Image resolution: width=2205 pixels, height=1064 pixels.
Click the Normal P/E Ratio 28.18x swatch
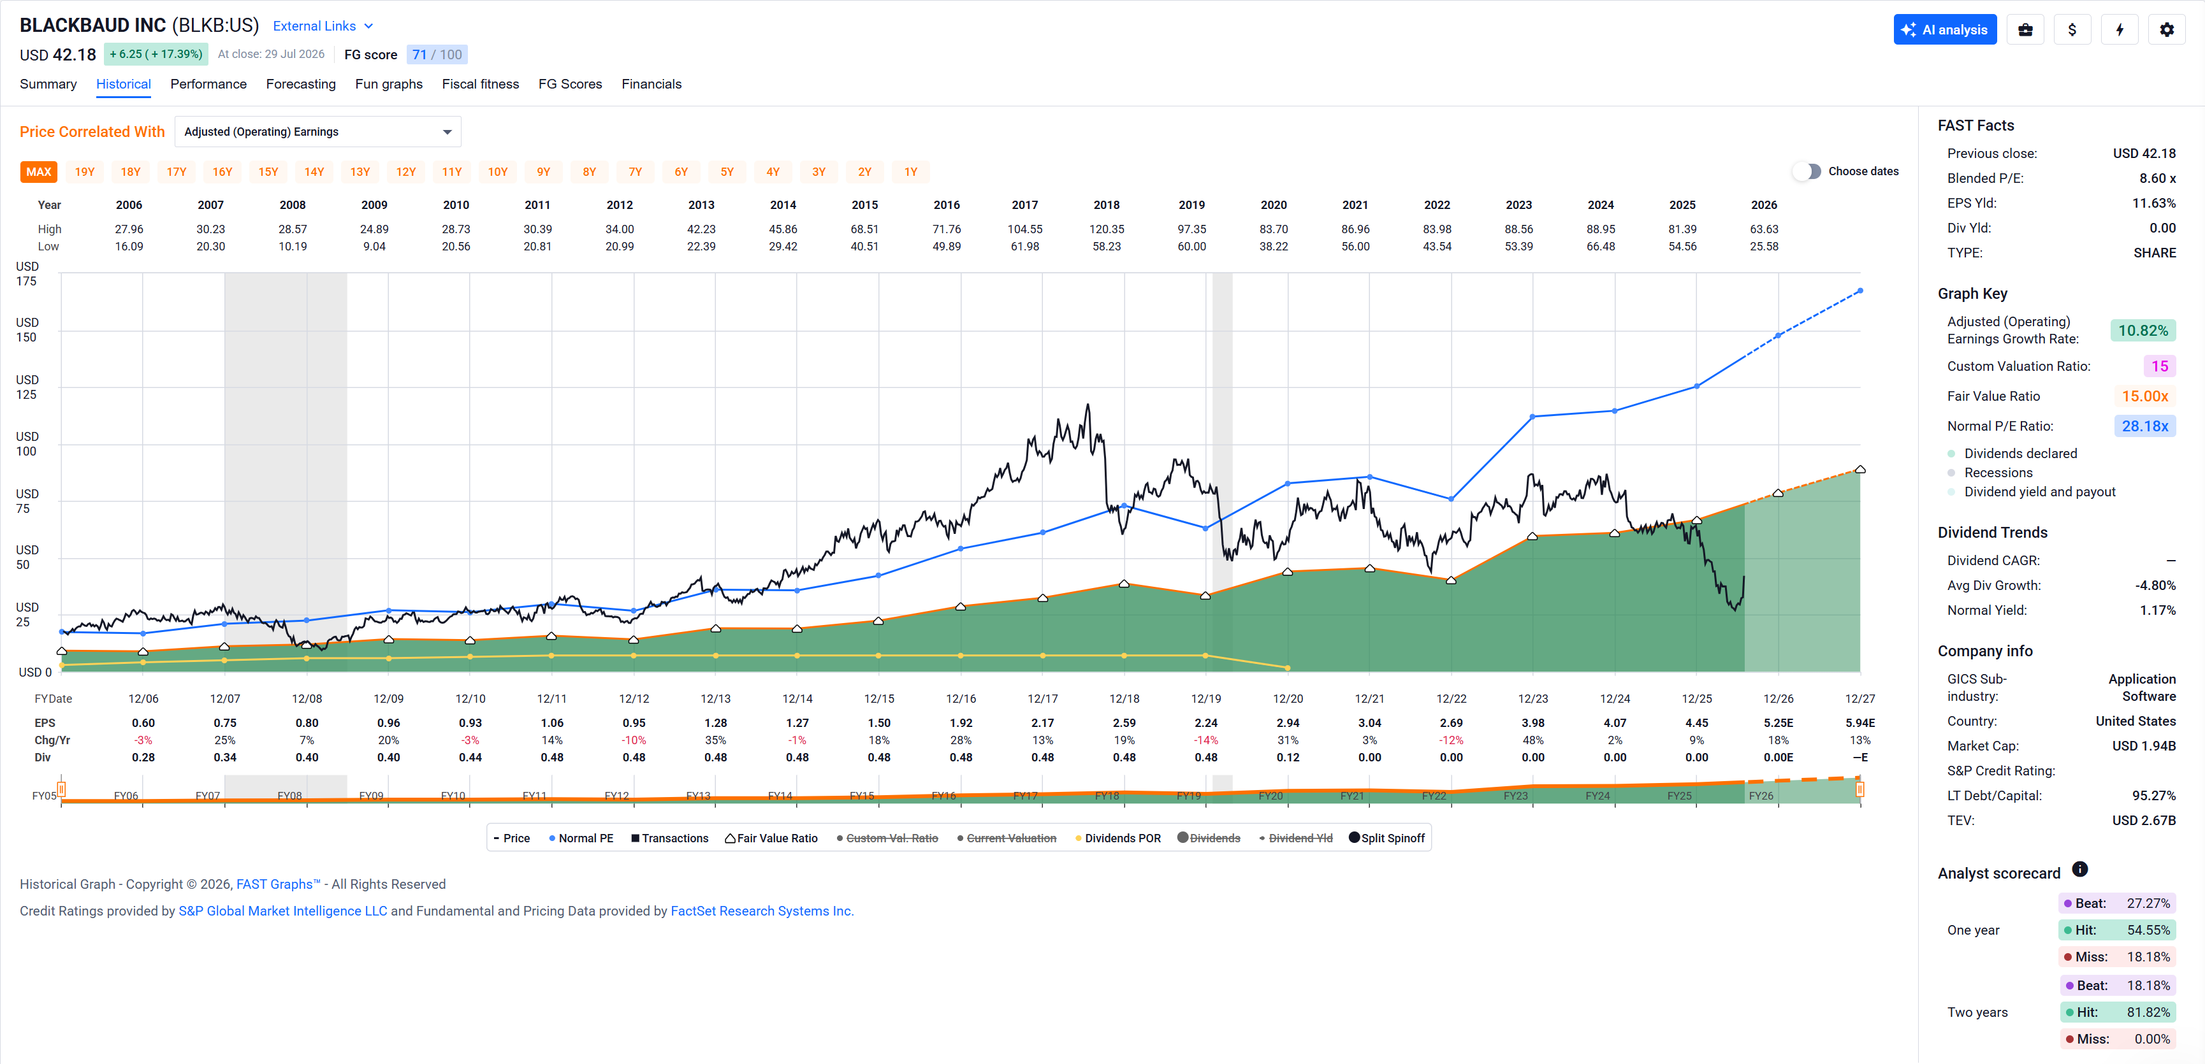2144,426
